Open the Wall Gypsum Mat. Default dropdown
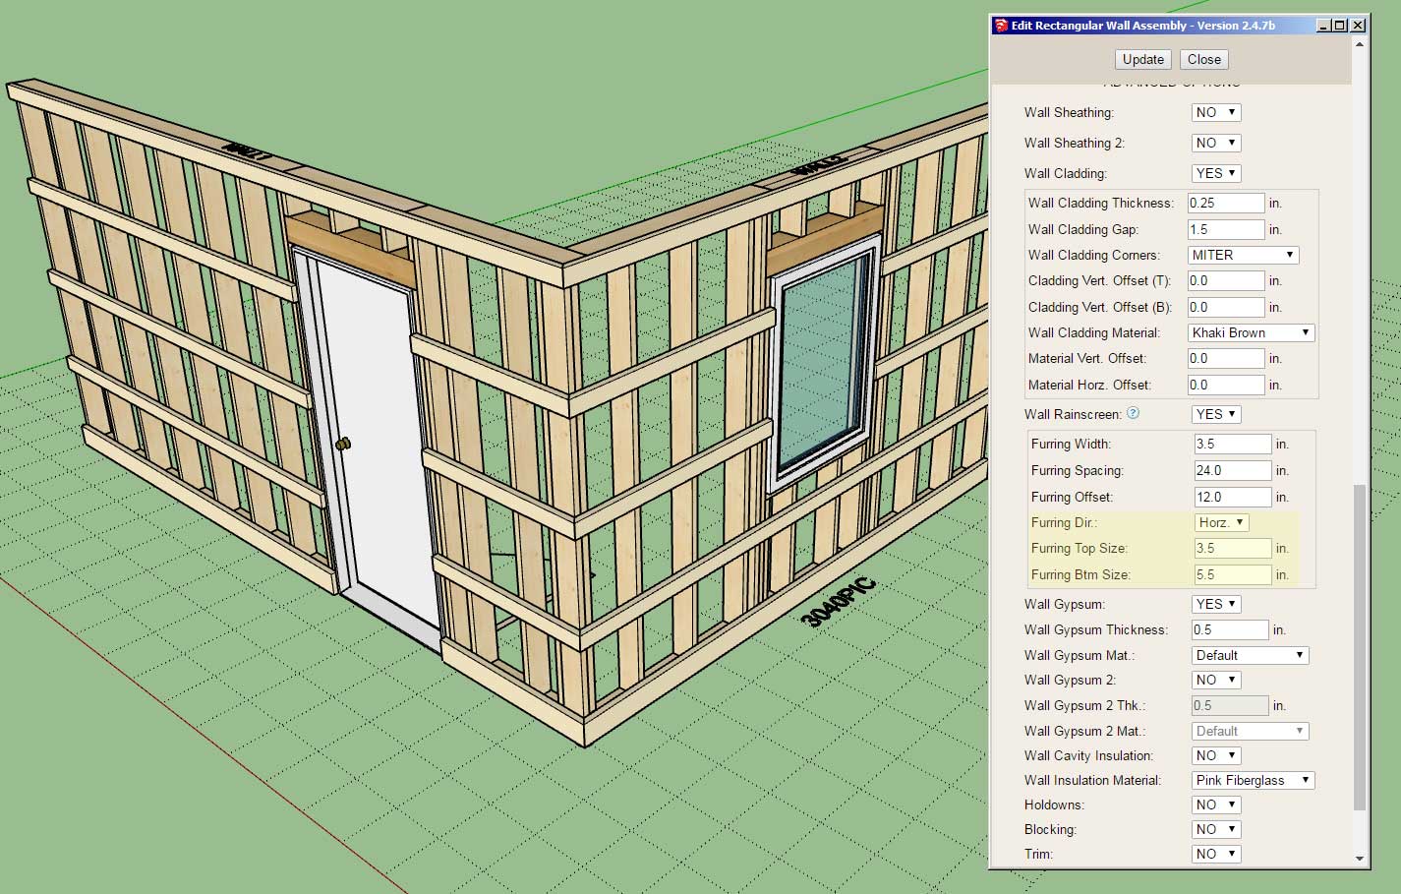Viewport: 1401px width, 894px height. tap(1250, 655)
